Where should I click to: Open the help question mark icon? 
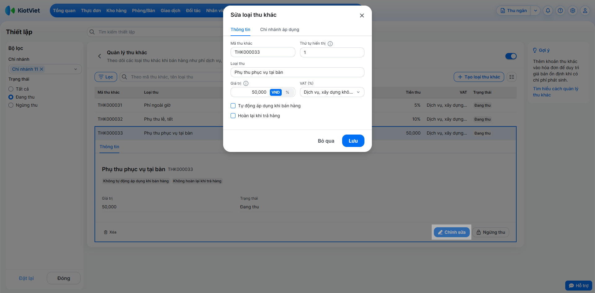tap(560, 11)
